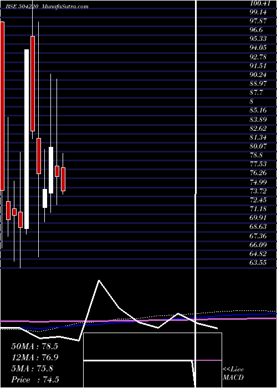Click the 12MA : 76.9 readout
This screenshot has height=388, width=277.
tap(35, 358)
